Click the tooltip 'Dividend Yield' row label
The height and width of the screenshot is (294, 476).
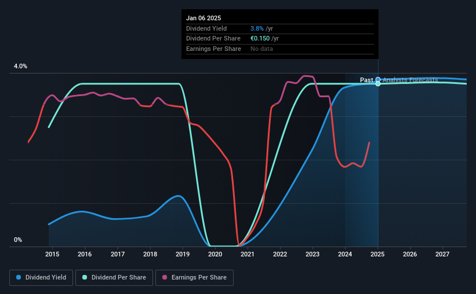click(206, 28)
